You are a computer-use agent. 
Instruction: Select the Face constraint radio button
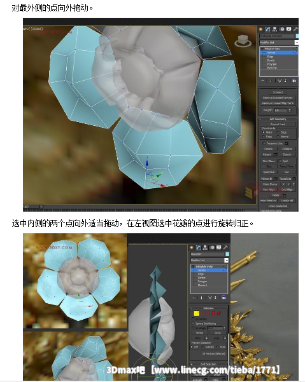click(x=264, y=137)
